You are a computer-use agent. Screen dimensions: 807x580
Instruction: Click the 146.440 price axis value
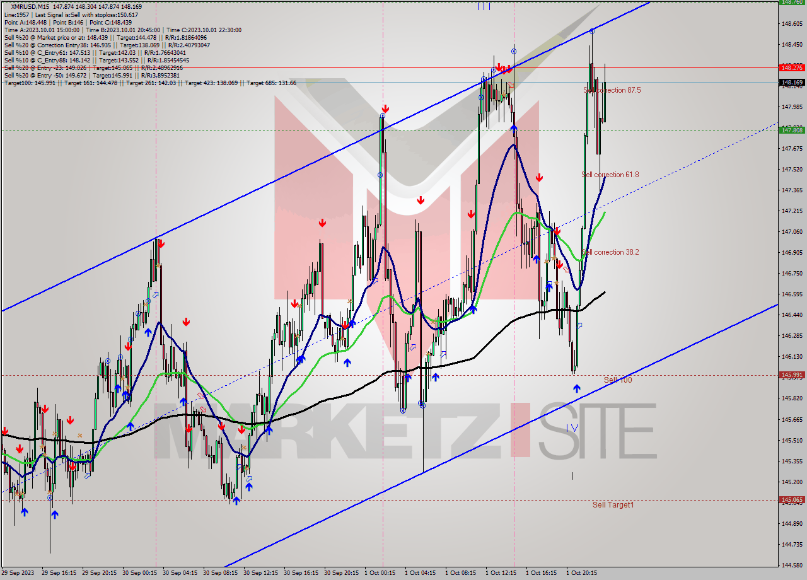792,315
